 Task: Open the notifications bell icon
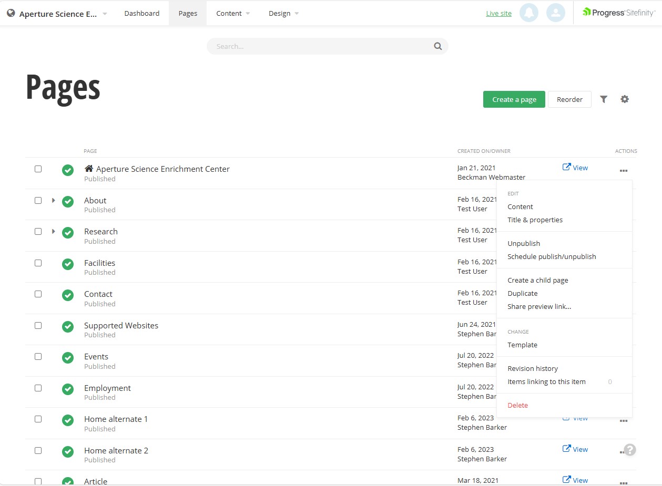(x=529, y=13)
